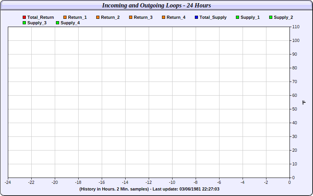Click the orange Return_4 legend swatch
Screen dimensions: 313x196
tap(164, 18)
